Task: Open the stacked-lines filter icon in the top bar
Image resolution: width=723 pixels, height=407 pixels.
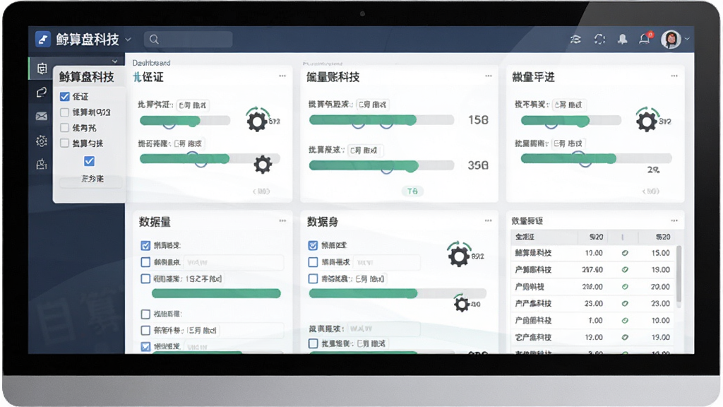Action: click(x=575, y=40)
